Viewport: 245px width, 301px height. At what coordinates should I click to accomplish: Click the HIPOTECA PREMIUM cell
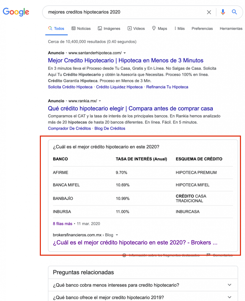click(x=196, y=173)
